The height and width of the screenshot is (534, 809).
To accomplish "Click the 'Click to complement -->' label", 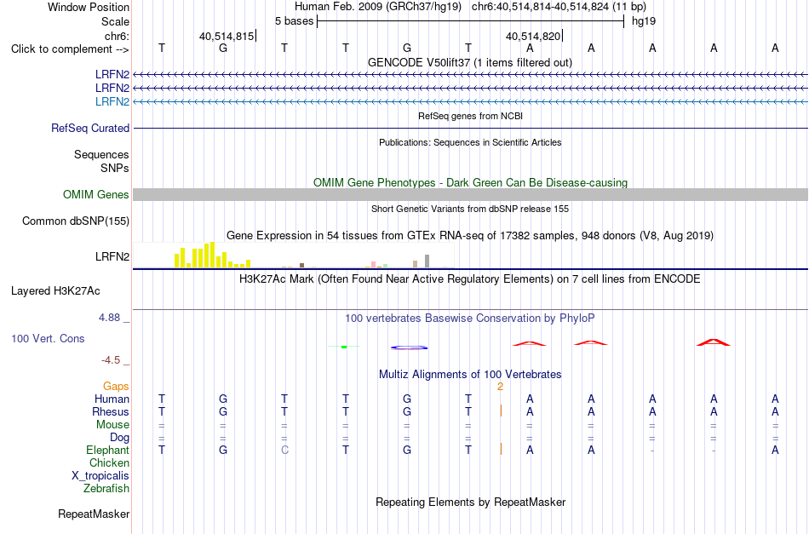I will pyautogui.click(x=70, y=49).
